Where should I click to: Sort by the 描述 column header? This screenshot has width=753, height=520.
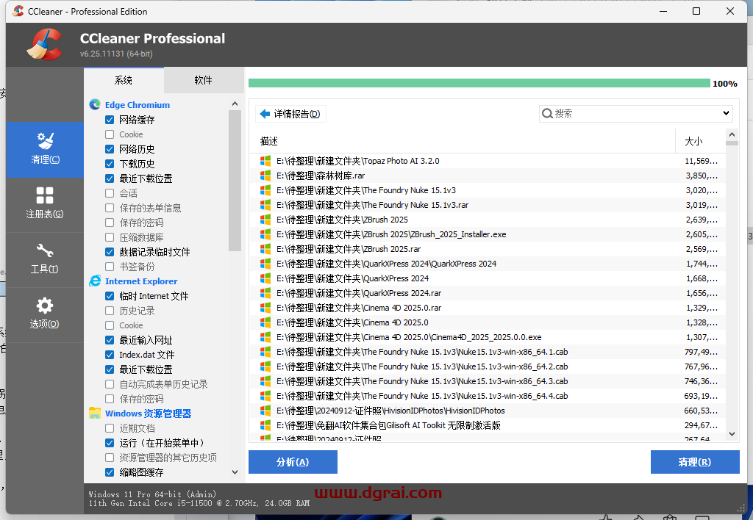point(463,141)
